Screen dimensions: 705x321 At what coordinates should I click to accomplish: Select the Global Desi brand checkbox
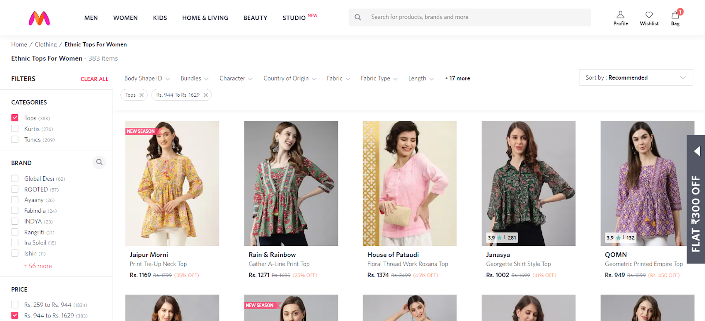point(15,179)
